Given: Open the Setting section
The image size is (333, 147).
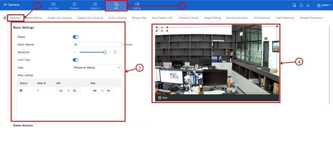Looking at the screenshot, I should 137,6.
